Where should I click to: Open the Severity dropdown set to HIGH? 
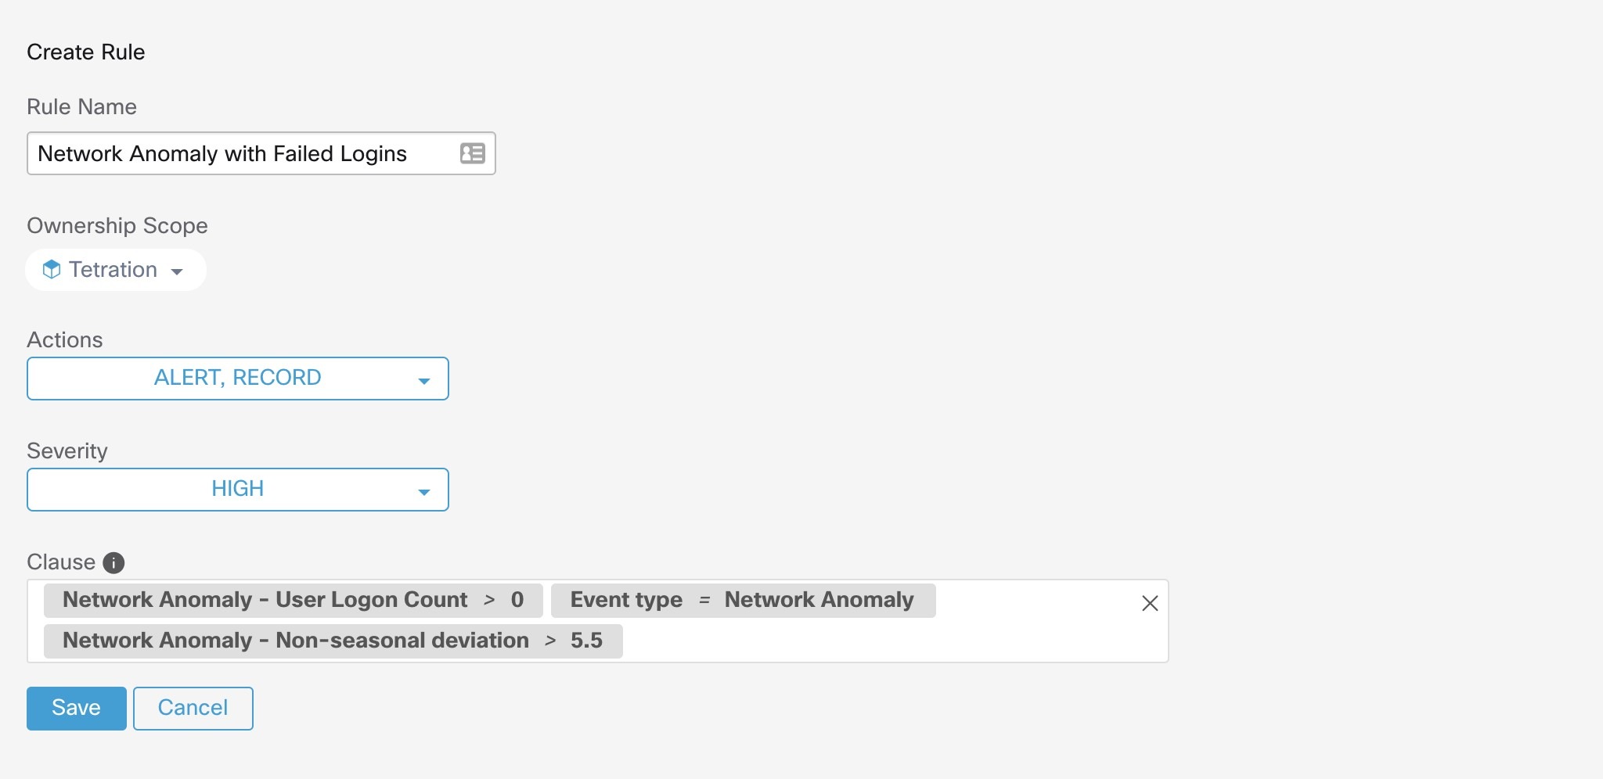(237, 489)
